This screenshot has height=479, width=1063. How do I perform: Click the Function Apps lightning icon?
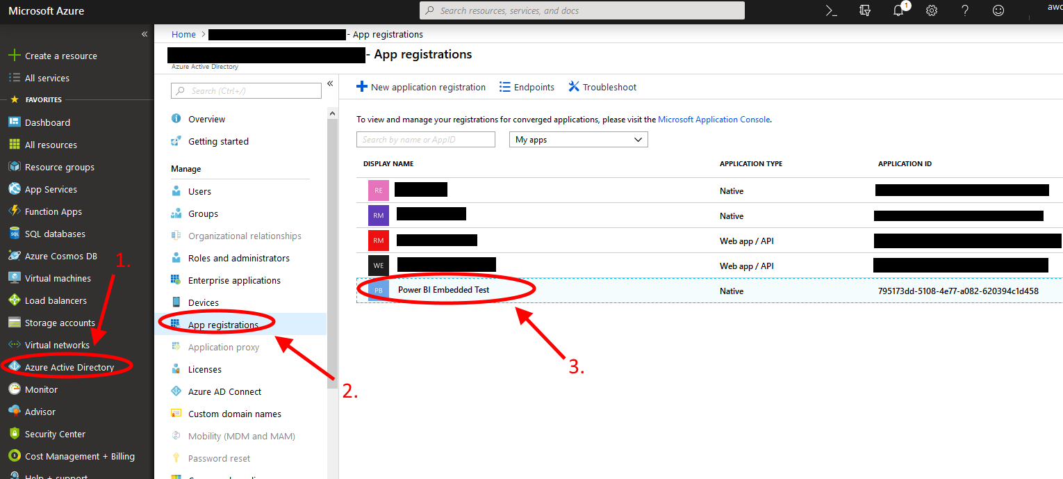(x=14, y=211)
